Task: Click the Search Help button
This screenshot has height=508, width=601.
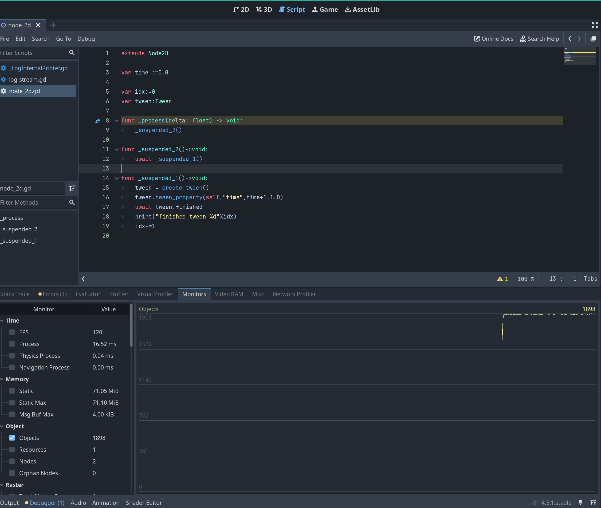Action: (x=539, y=39)
